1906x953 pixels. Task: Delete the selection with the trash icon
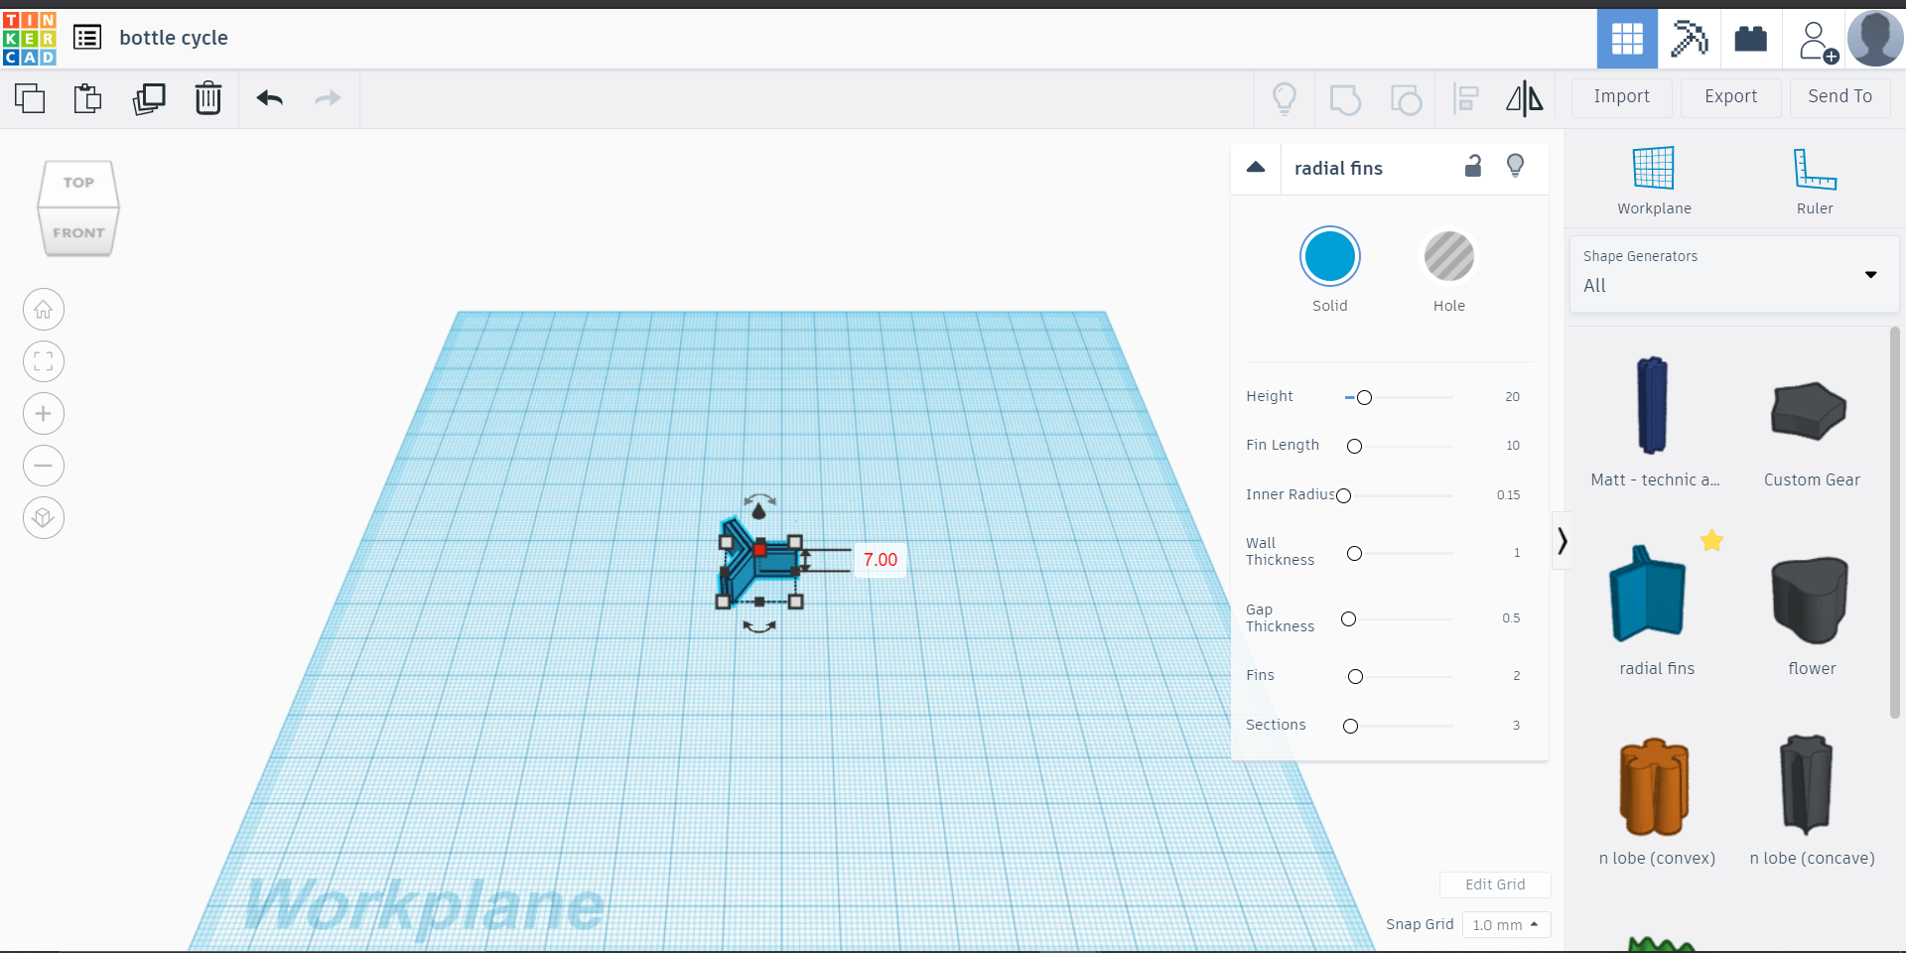point(208,98)
